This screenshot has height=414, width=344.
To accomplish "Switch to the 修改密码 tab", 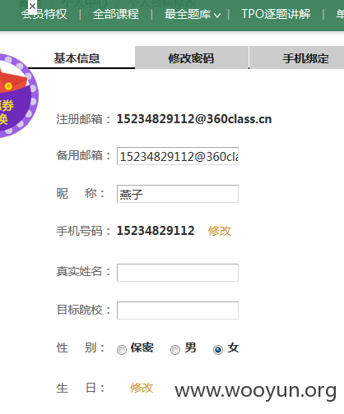I will pos(191,57).
